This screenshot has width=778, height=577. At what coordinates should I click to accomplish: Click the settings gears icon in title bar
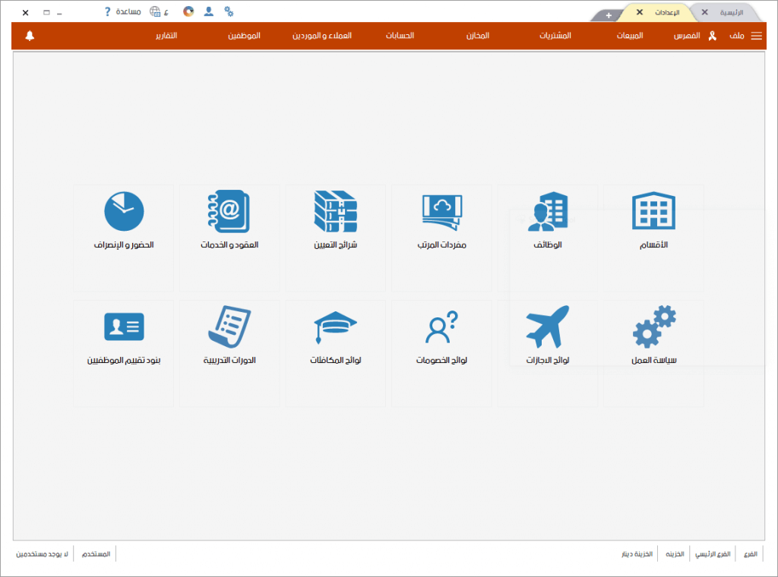click(x=229, y=11)
